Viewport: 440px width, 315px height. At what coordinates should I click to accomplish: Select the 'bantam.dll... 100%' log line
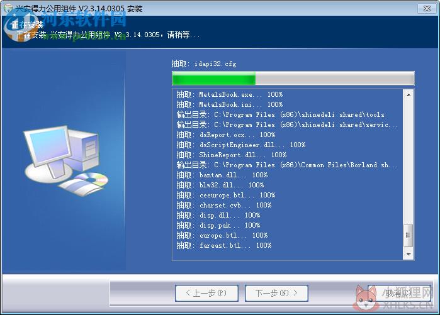tap(222, 175)
